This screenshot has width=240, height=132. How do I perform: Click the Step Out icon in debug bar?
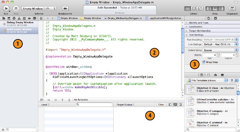point(69,100)
